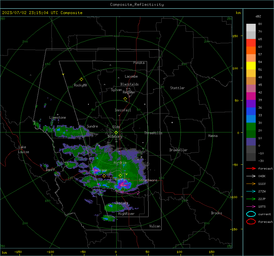The image size is (274, 256).
Task: Click yellow diamond marker near RockyMH
Action: (x=81, y=79)
